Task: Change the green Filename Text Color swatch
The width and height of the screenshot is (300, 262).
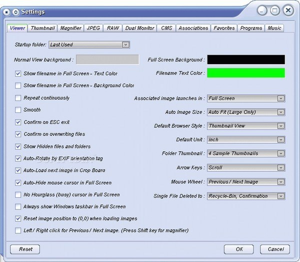Action: 246,73
